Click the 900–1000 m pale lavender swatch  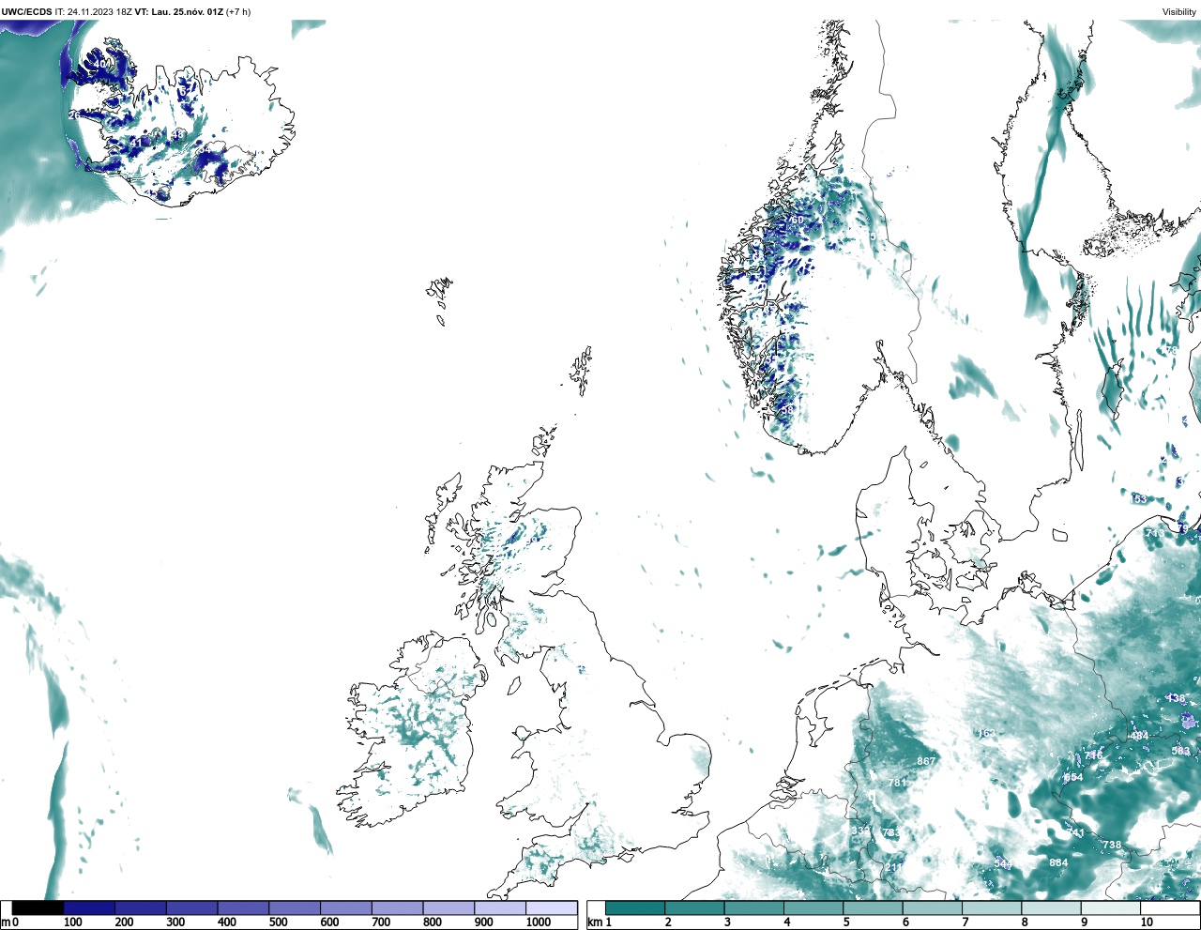click(x=499, y=907)
